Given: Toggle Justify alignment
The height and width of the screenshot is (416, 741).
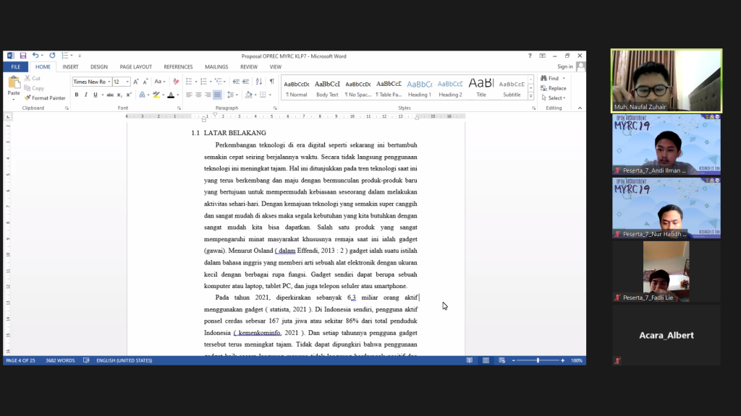Looking at the screenshot, I should coord(217,95).
